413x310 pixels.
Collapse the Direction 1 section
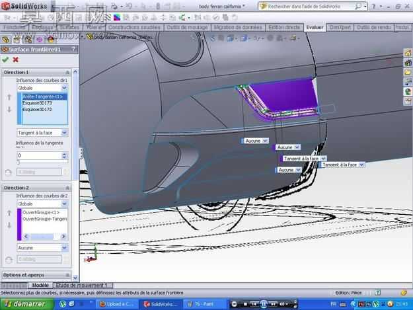tap(67, 72)
